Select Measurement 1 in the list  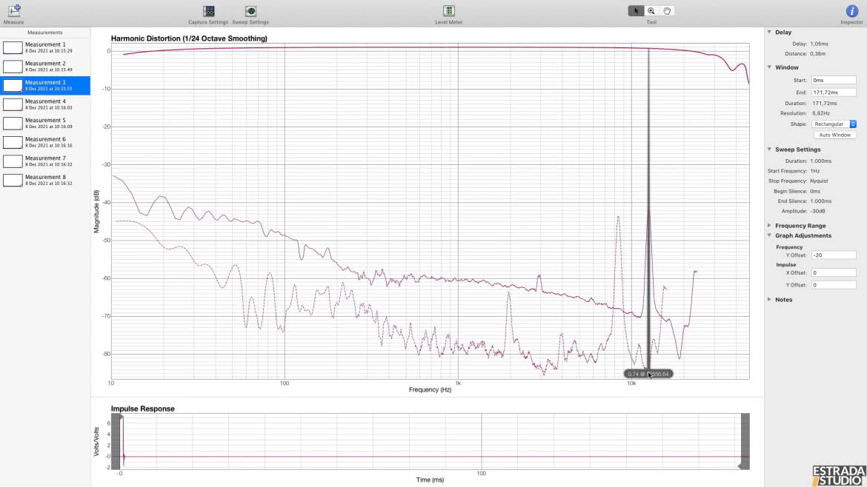tap(45, 47)
